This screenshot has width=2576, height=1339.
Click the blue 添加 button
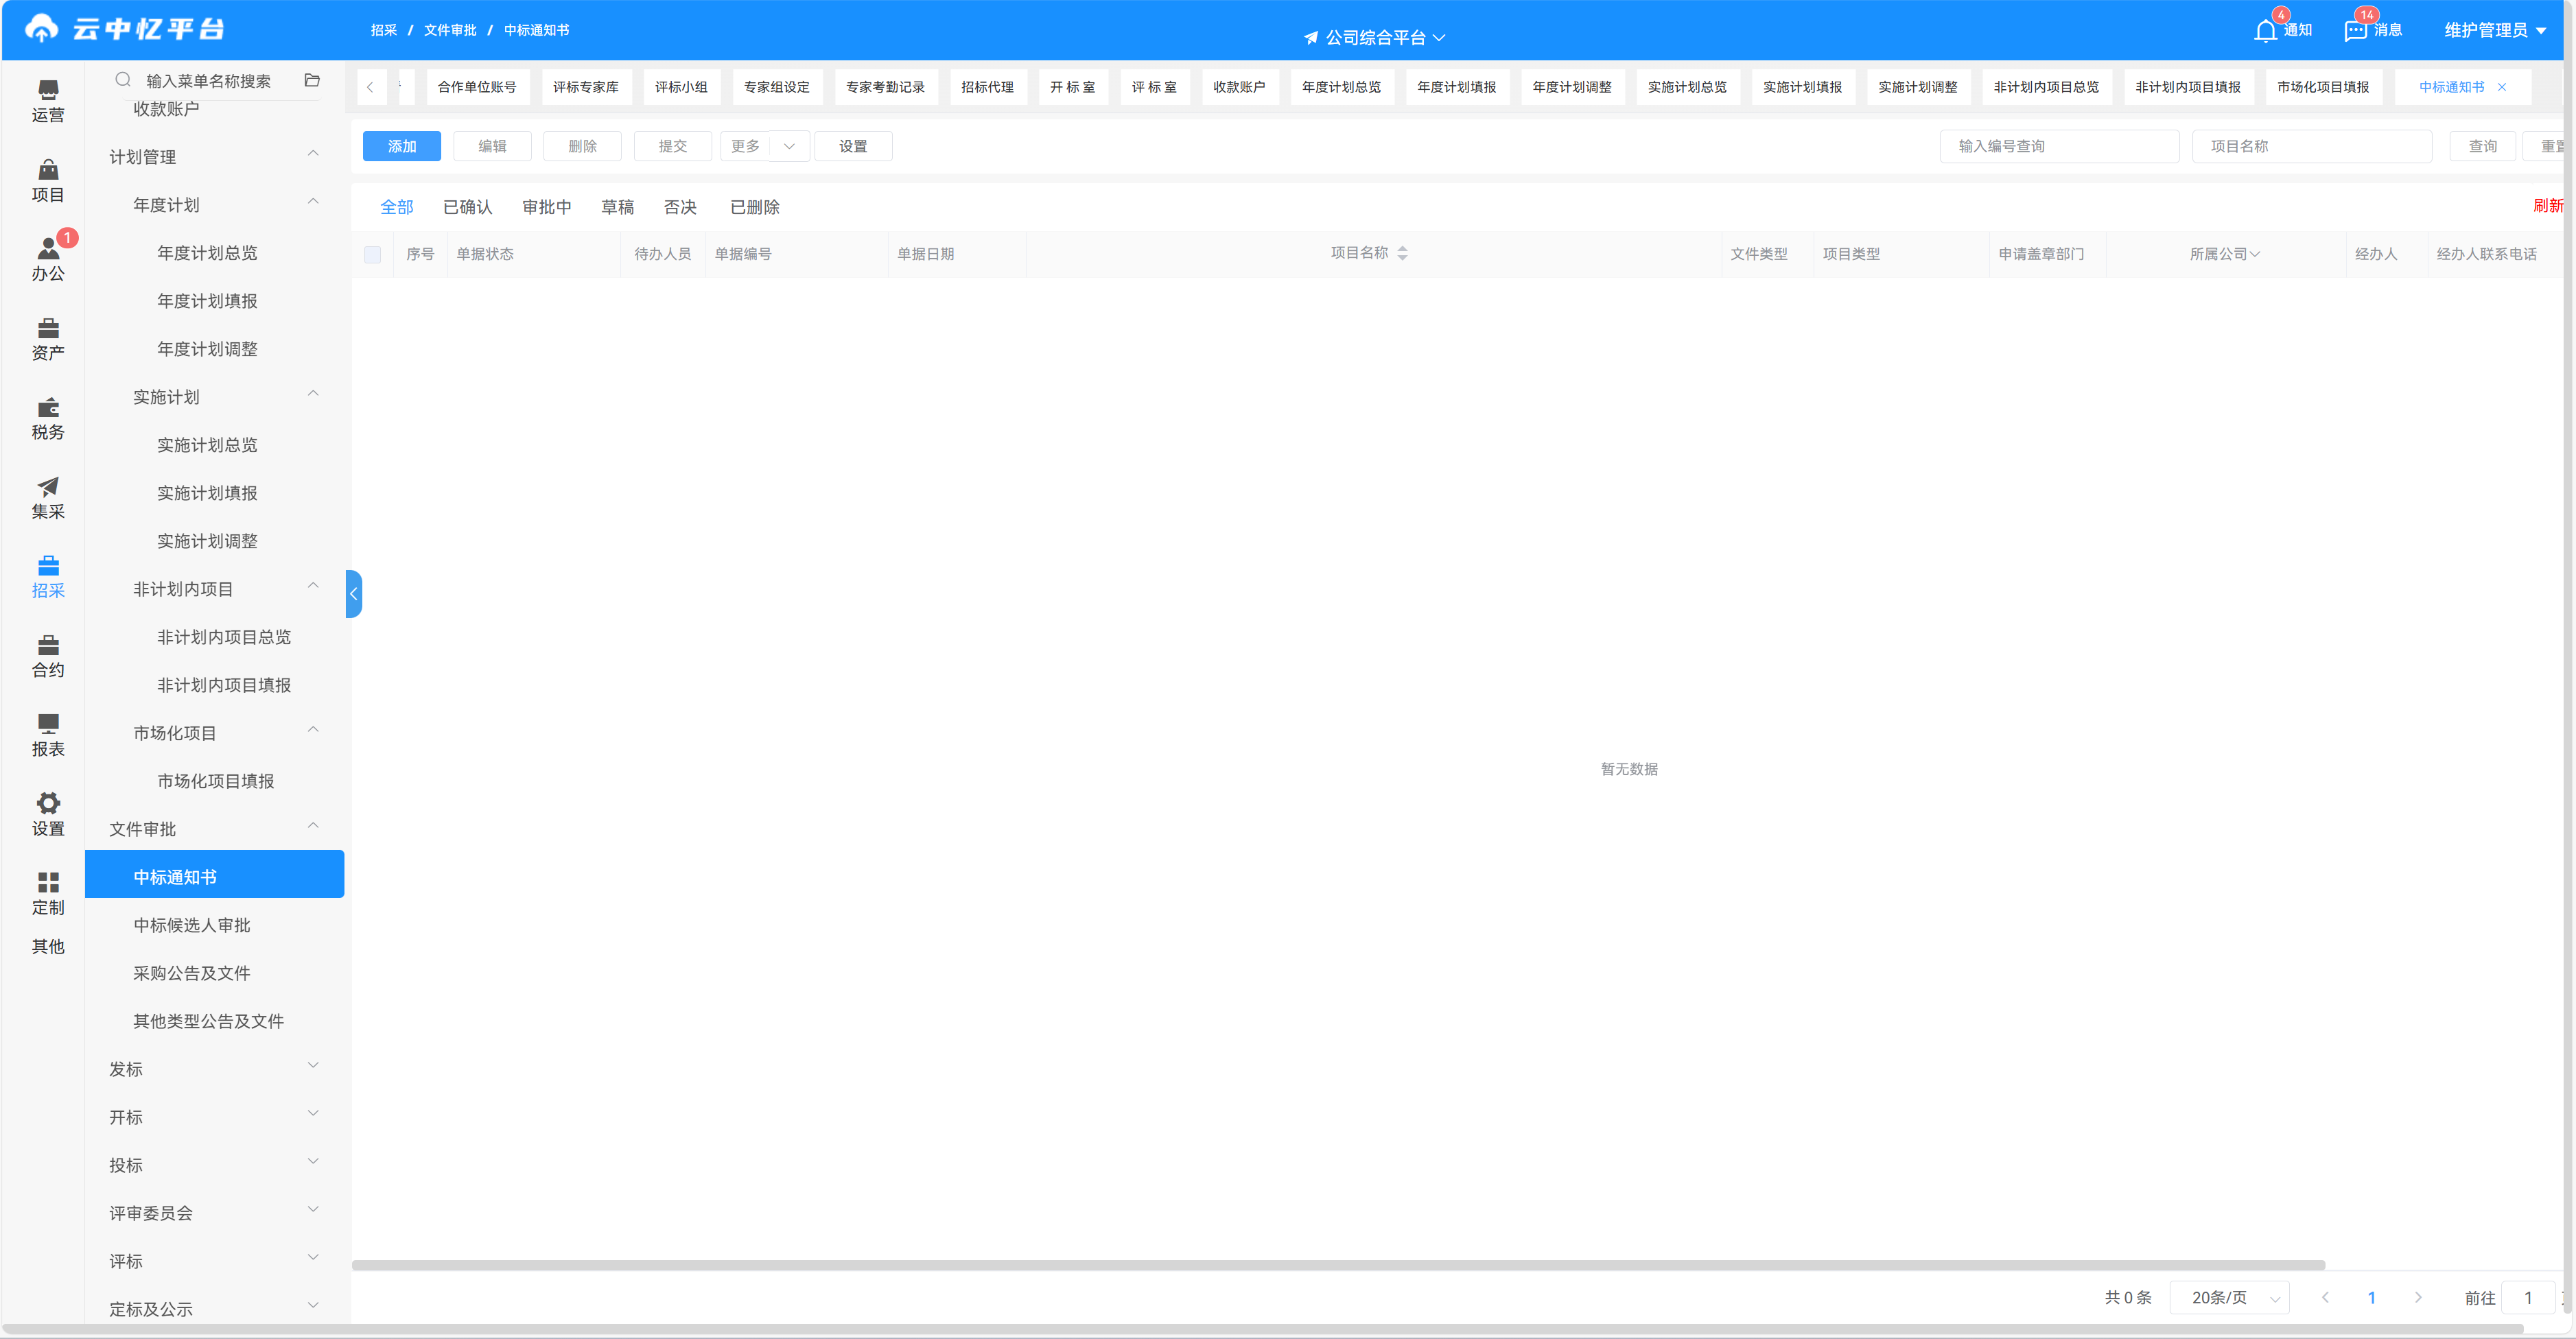(402, 146)
